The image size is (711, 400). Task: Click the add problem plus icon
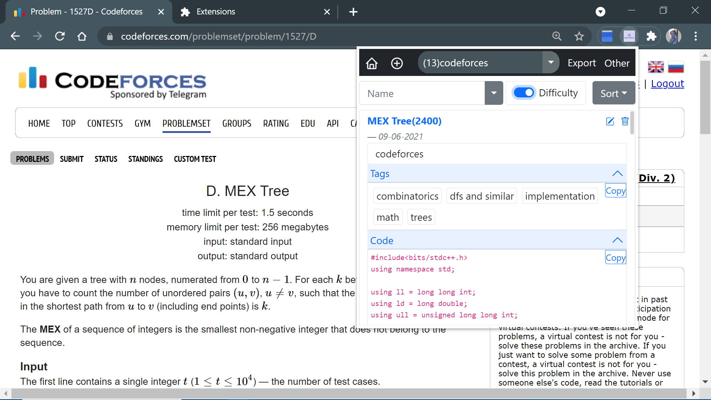(397, 63)
